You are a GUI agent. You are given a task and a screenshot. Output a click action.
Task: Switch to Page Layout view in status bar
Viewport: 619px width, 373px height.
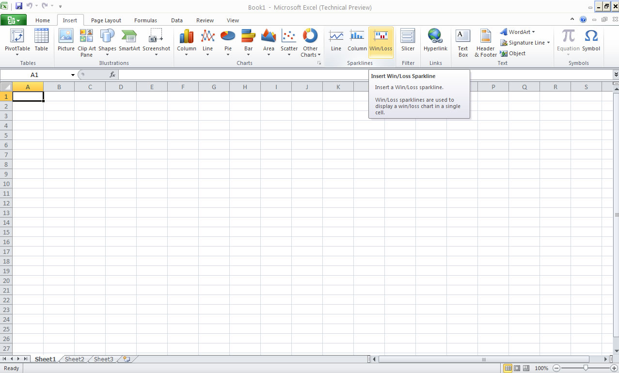click(517, 368)
